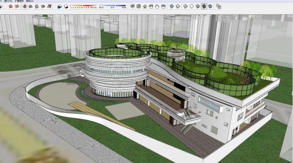This screenshot has height=163, width=293.
Task: Switch to Top view
Action: pyautogui.click(x=139, y=7)
